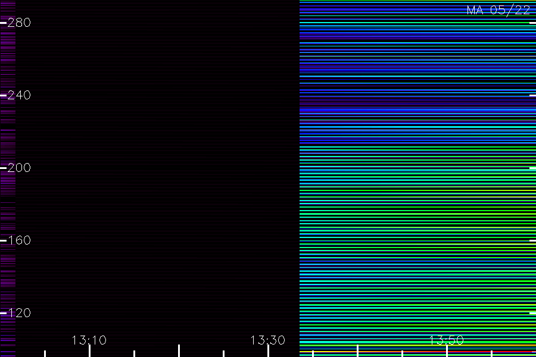This screenshot has width=536, height=357.
Task: Click the 13:30 time label
Action: click(x=267, y=340)
